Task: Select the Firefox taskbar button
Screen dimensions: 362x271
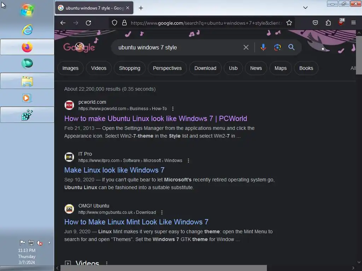Action: [x=27, y=47]
